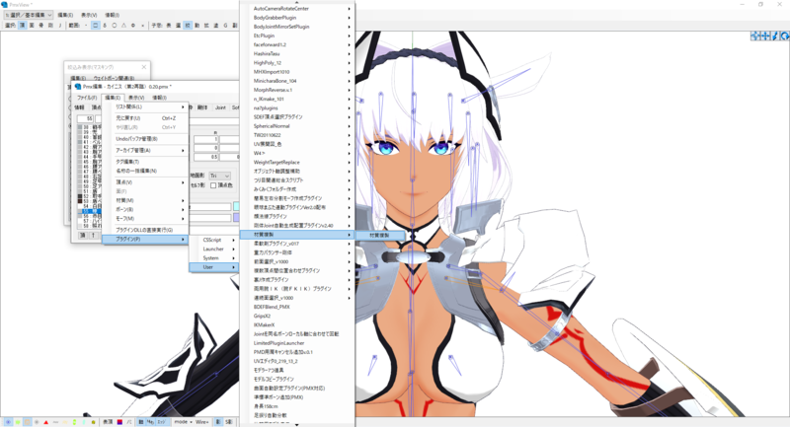
Task: Select WeightTargetReplace plugin entry
Action: pos(297,163)
